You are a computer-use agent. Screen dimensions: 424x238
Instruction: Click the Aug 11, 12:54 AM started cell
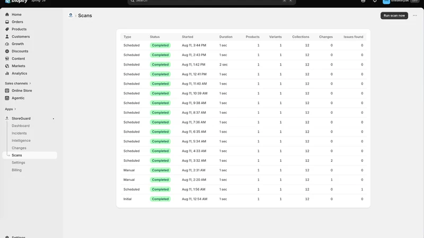pos(195,199)
